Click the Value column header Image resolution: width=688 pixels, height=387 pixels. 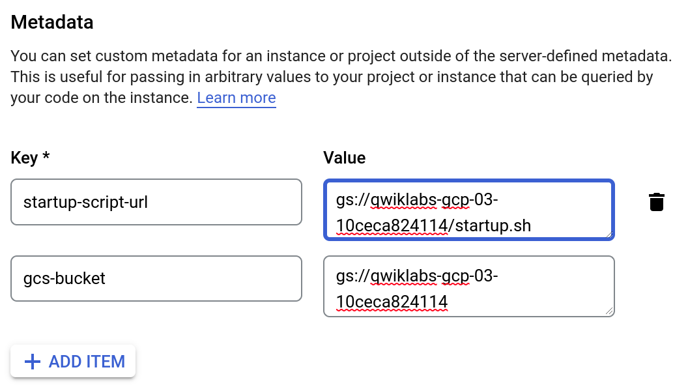(x=344, y=158)
